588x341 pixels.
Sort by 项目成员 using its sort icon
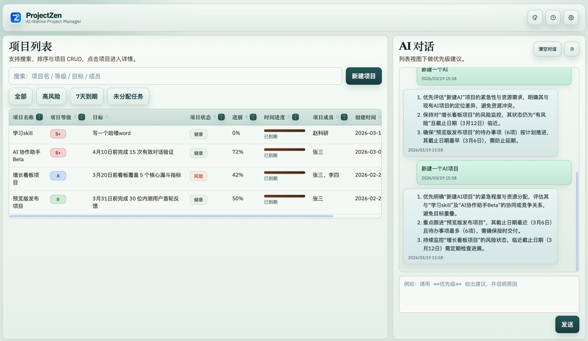click(x=344, y=117)
